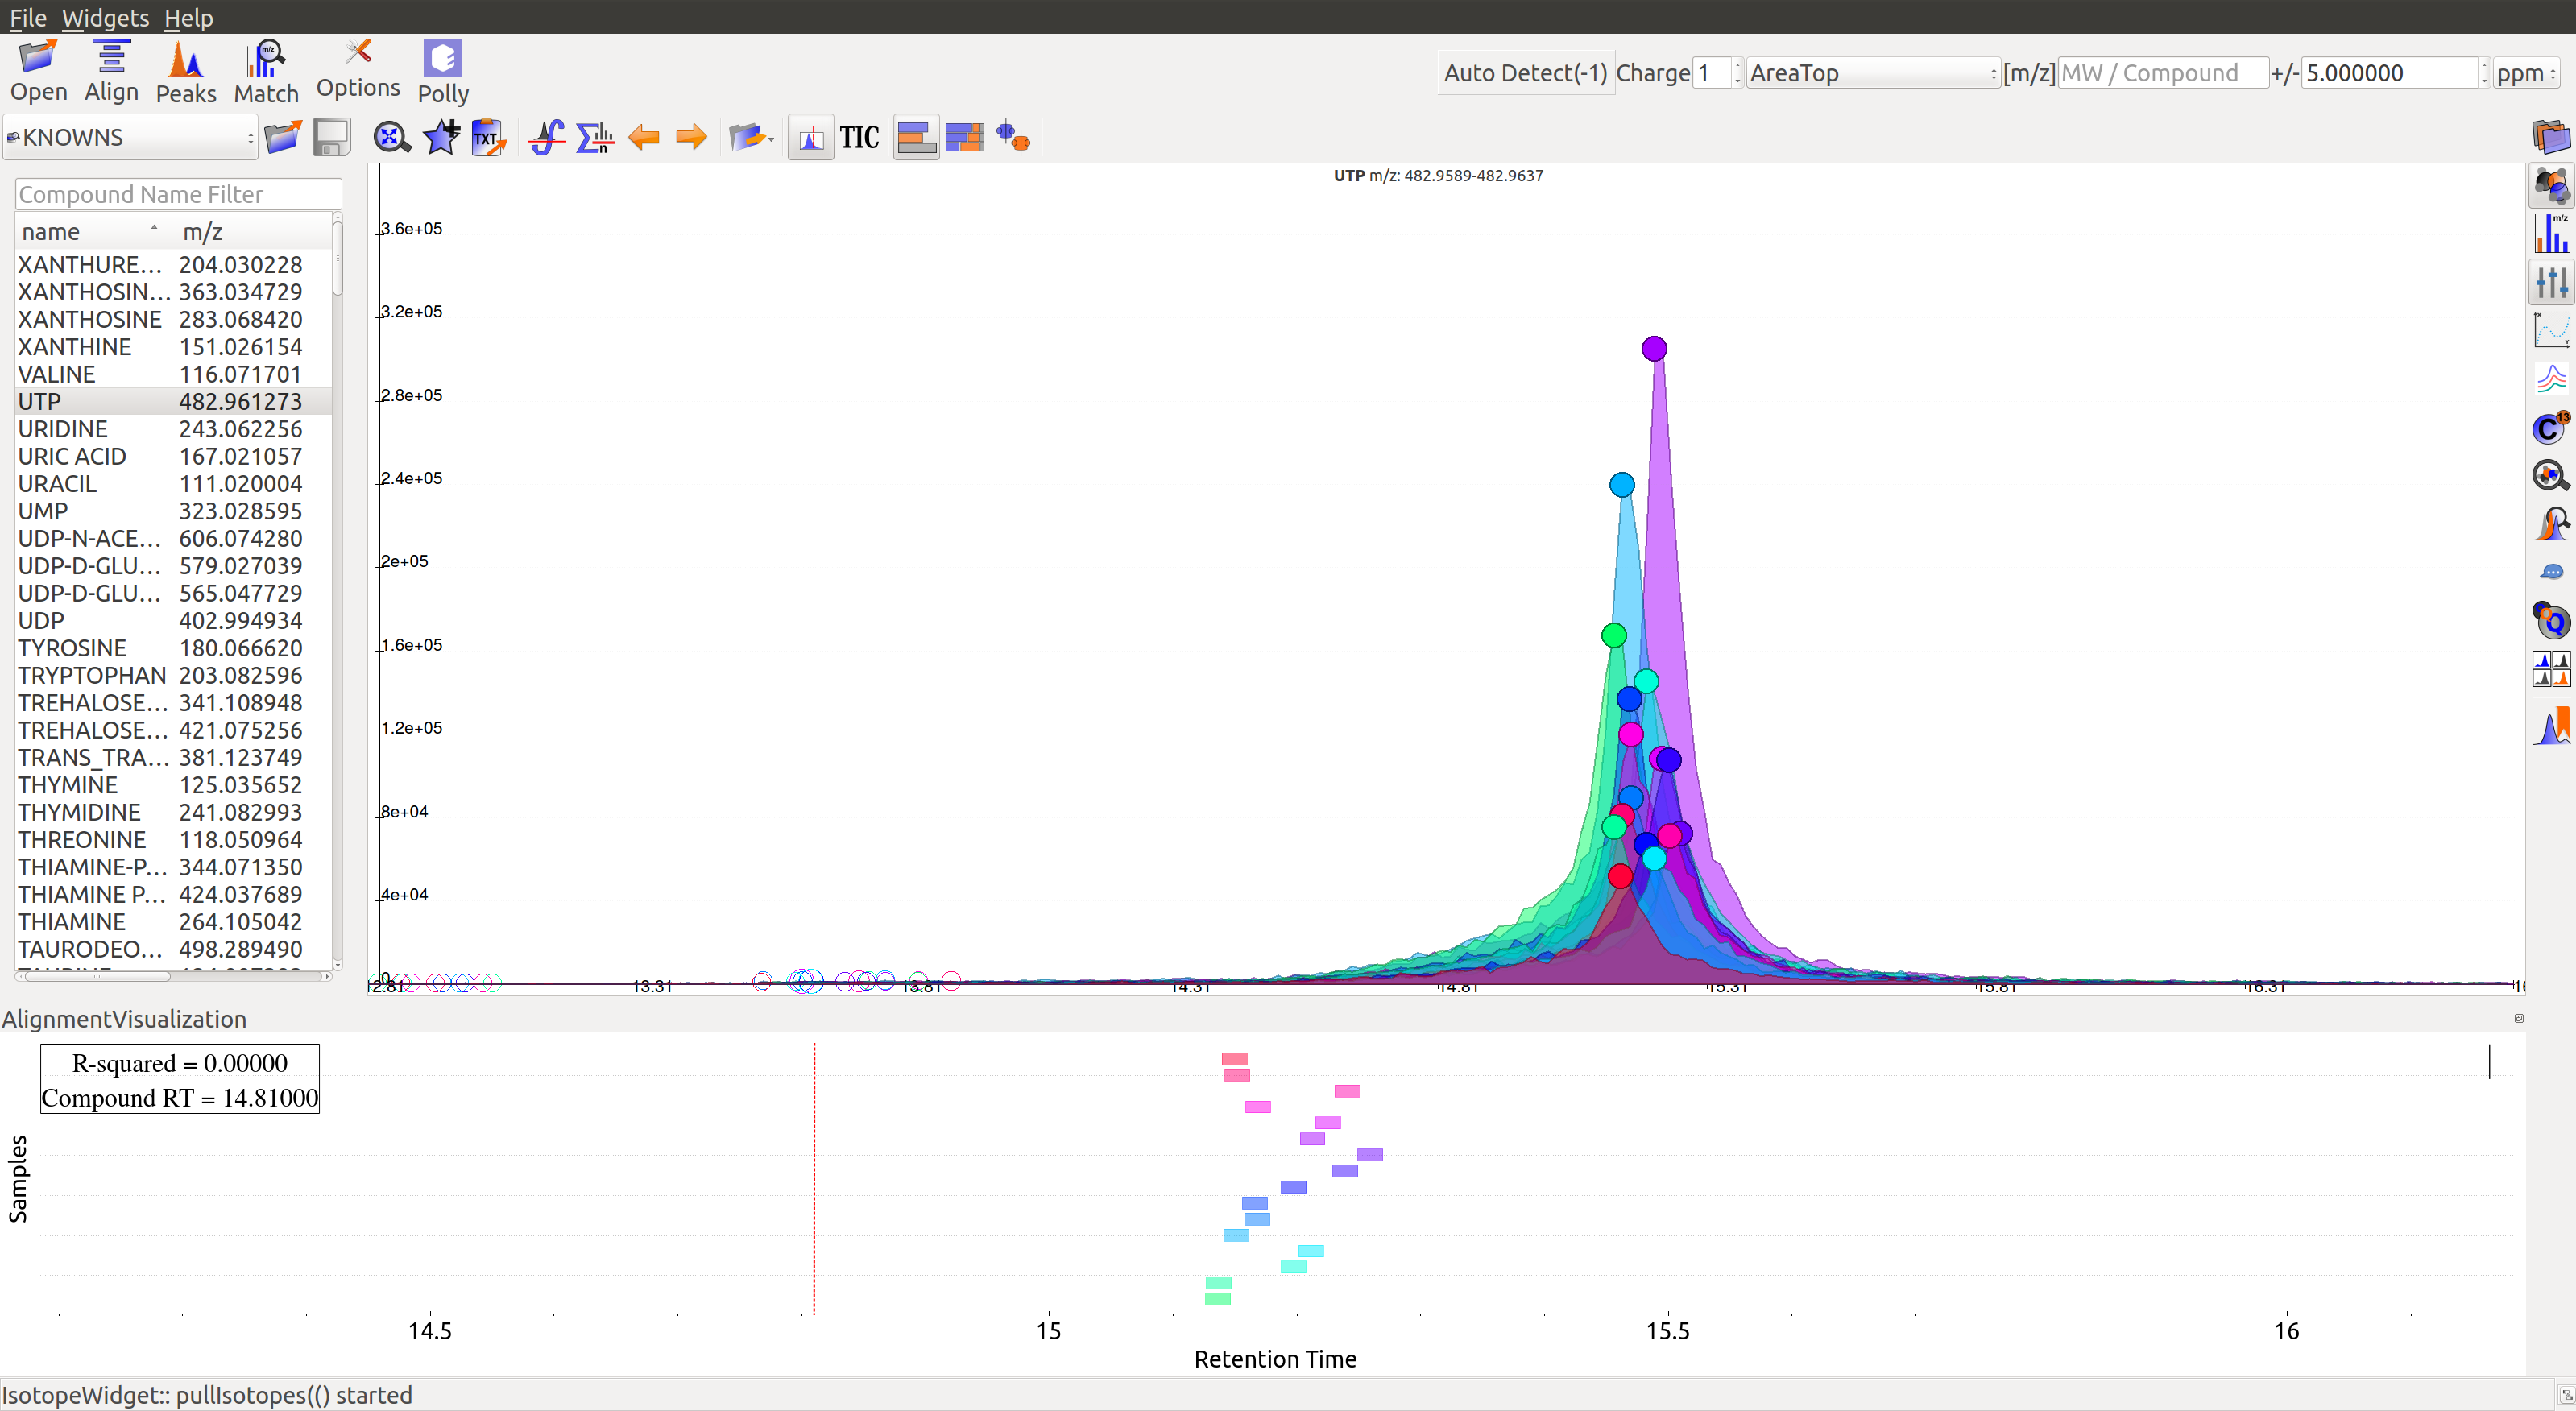The height and width of the screenshot is (1411, 2576).
Task: Open the dotted scatter plot icon
Action: pyautogui.click(x=2551, y=330)
